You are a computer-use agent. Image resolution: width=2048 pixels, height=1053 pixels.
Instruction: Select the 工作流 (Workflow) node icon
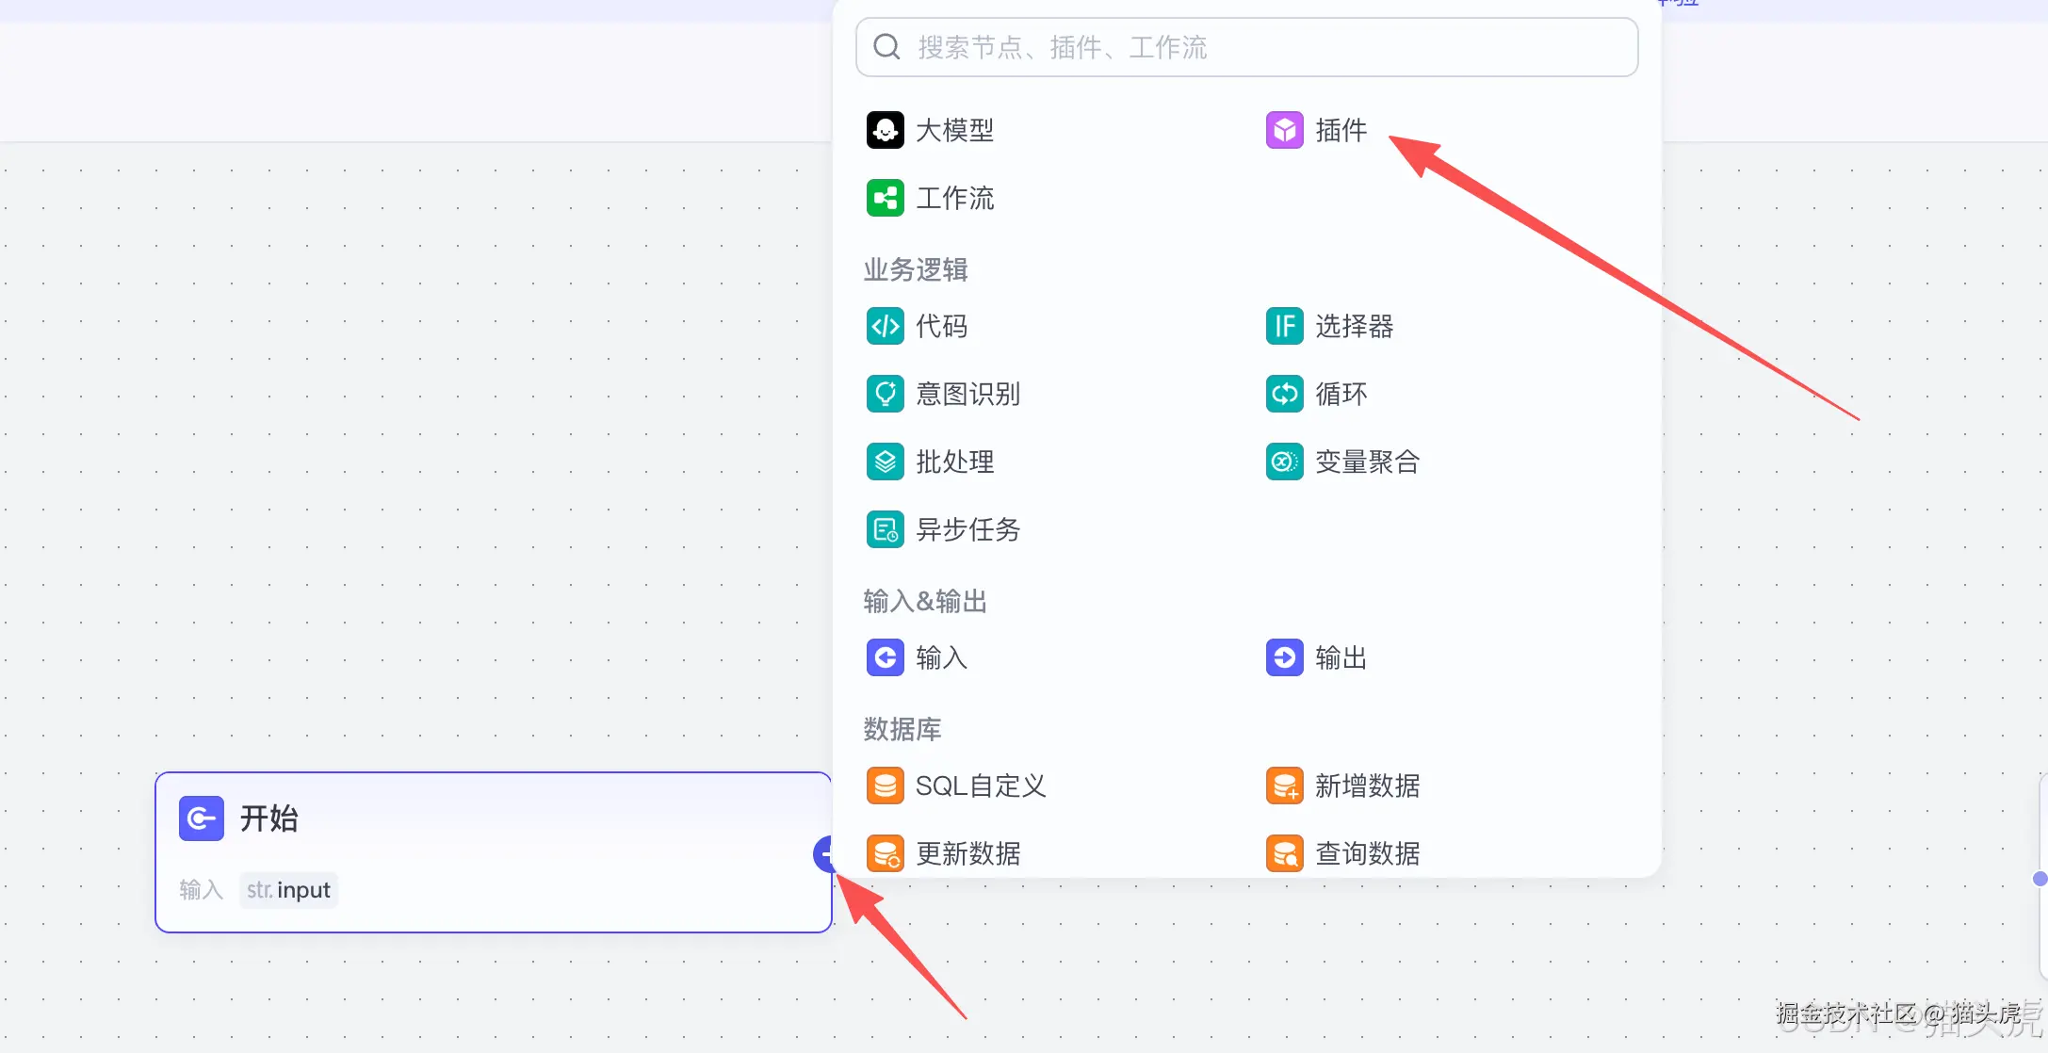[x=884, y=197]
